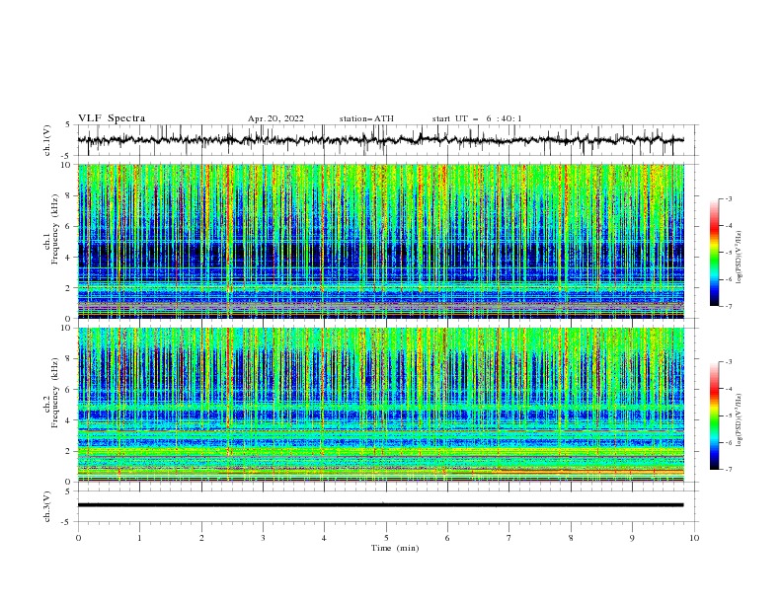Select the "start UT = 6 :40: 1" text
Viewport: 782px width, 604px height.
point(477,118)
